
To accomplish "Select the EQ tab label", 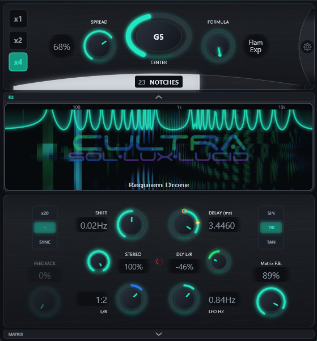I will [11, 97].
